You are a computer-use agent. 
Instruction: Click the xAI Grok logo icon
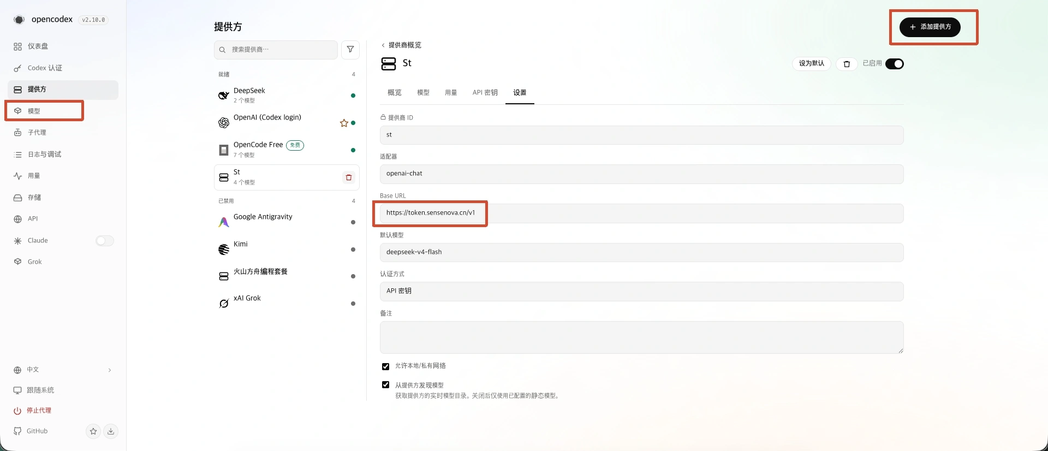pyautogui.click(x=224, y=304)
